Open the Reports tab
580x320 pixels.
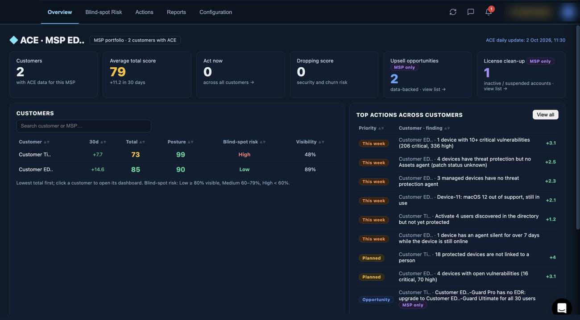[176, 12]
